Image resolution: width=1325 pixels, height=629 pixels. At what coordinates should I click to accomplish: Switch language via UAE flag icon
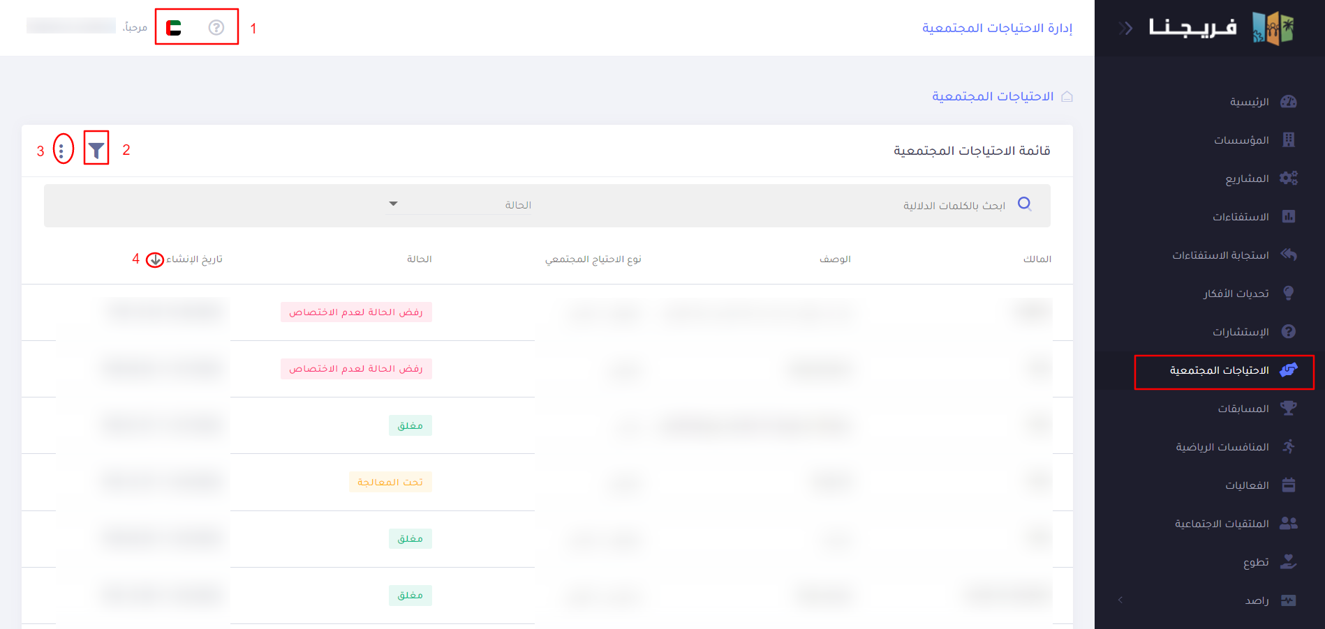(x=174, y=28)
